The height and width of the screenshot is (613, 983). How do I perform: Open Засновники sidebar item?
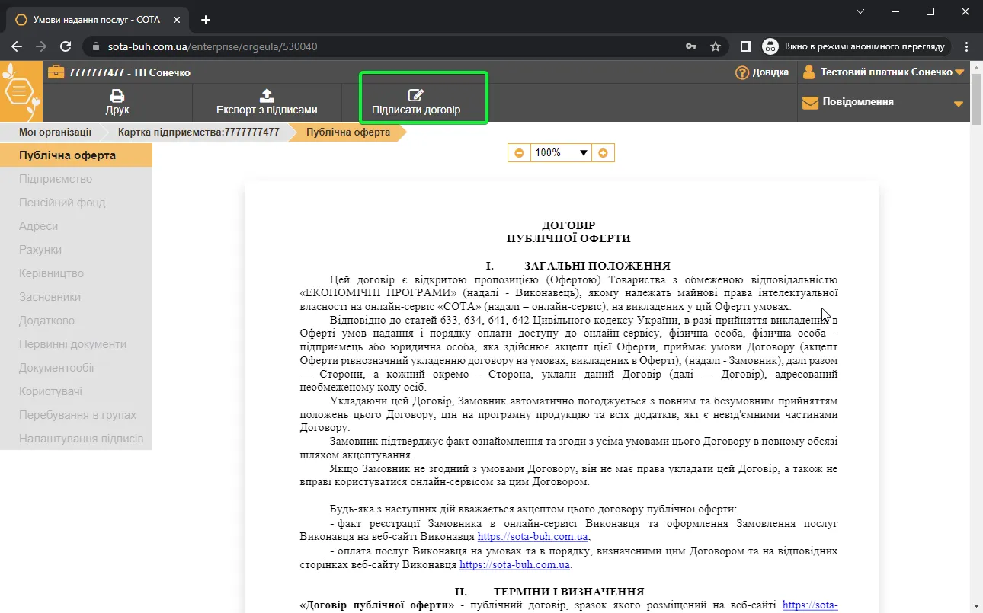click(76, 297)
